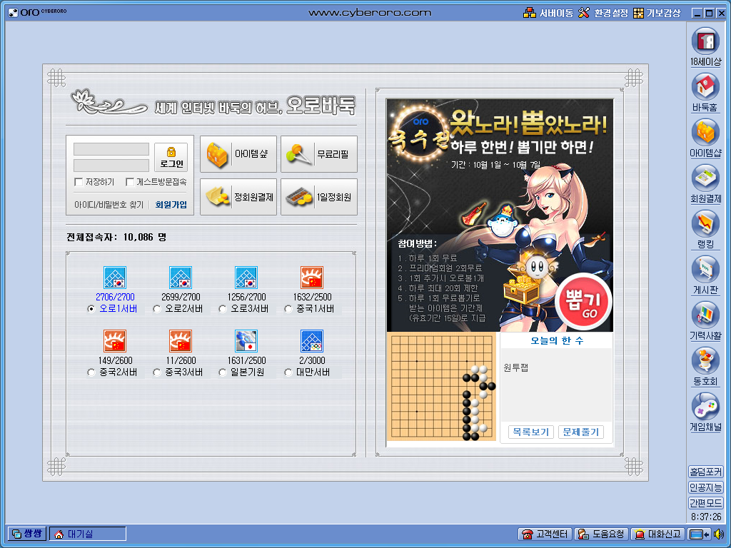Click the 쌍쌍 button in bottom bar
The width and height of the screenshot is (731, 548).
(27, 534)
